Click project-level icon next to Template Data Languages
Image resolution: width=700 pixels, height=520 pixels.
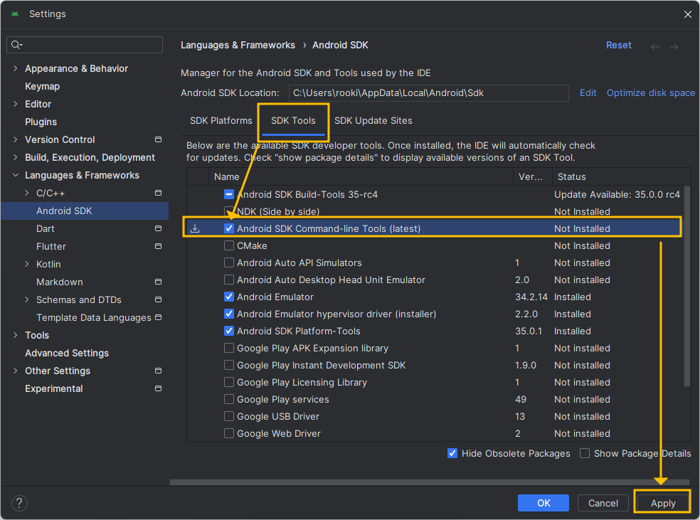158,317
